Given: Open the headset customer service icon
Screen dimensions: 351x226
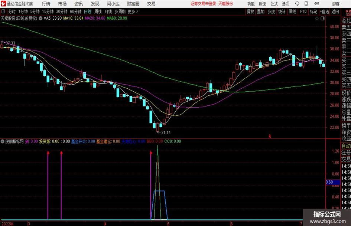Looking at the screenshot, I should click(x=297, y=4).
